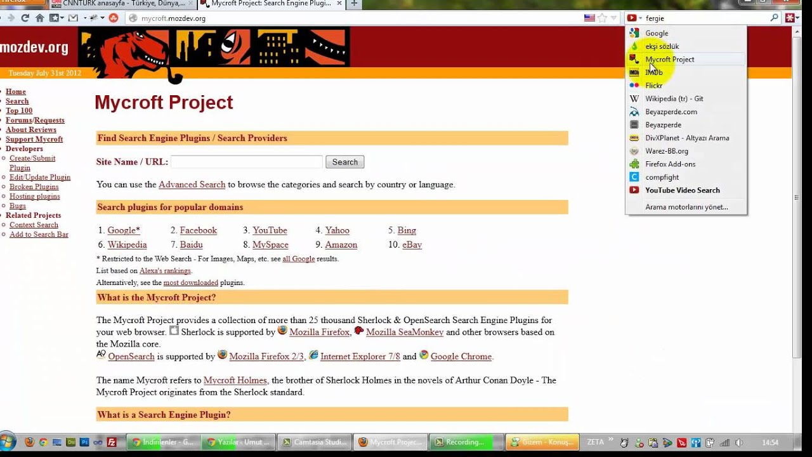Image resolution: width=812 pixels, height=457 pixels.
Task: Open Support Mycroft sidebar link
Action: click(x=34, y=139)
